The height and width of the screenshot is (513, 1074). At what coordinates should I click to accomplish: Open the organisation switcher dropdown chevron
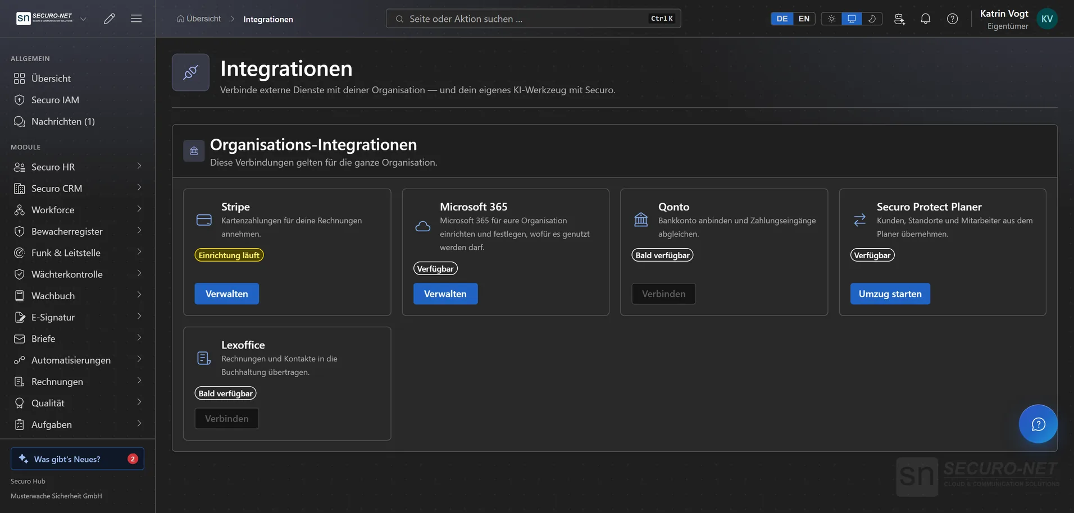[x=83, y=19]
